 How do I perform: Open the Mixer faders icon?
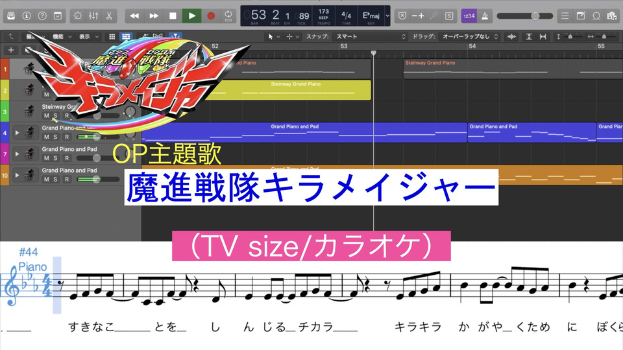pyautogui.click(x=93, y=16)
